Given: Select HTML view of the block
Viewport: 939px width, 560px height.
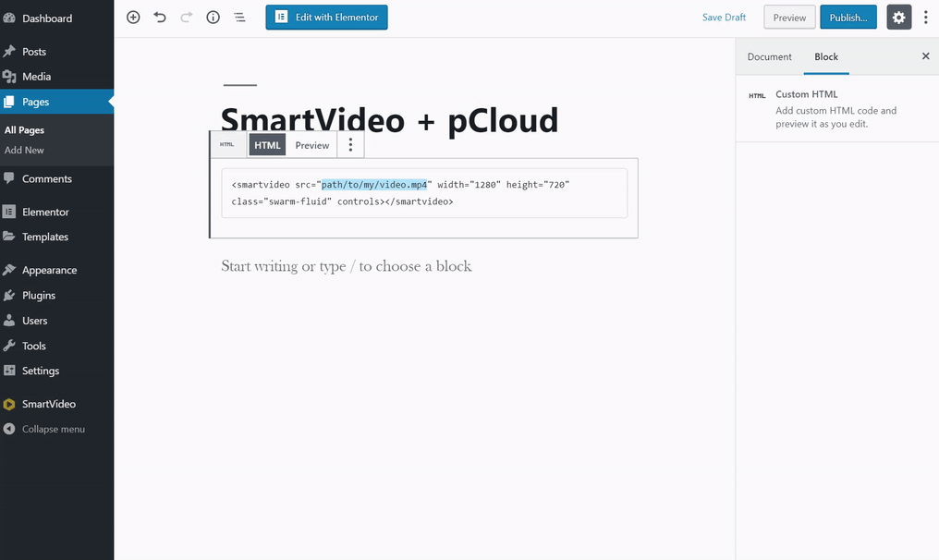Looking at the screenshot, I should pyautogui.click(x=267, y=145).
